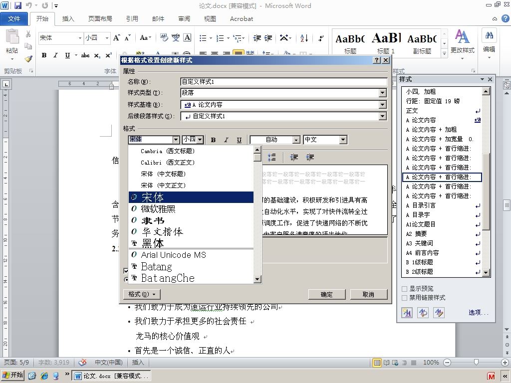
Task: Switch to Web Layout view icon
Action: (x=395, y=363)
